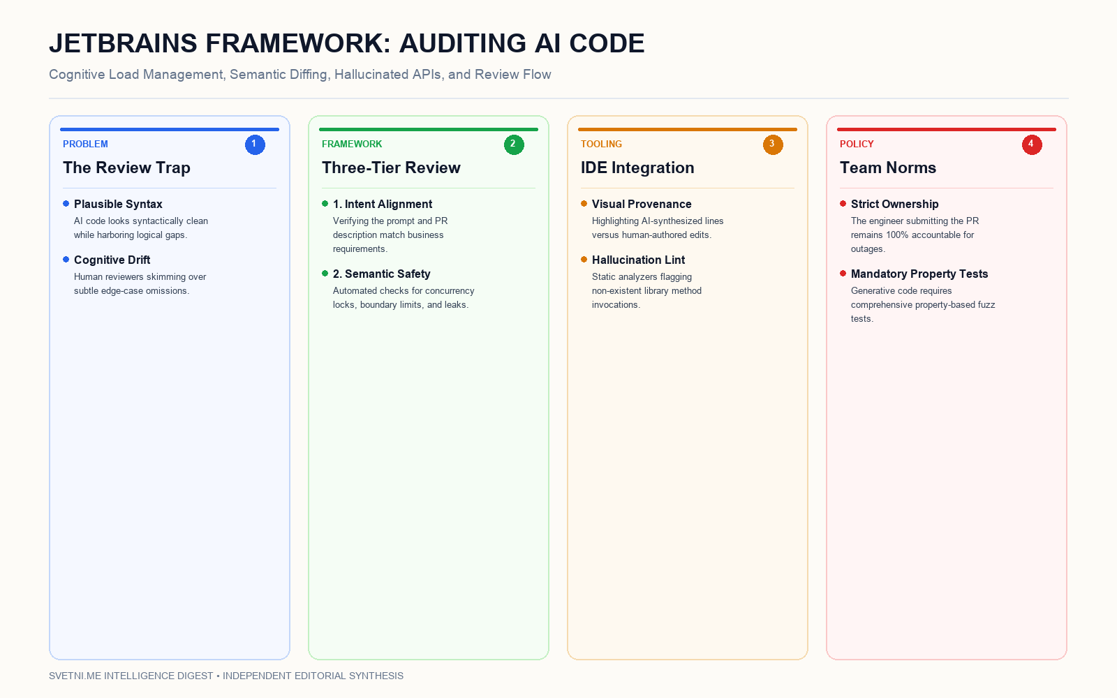This screenshot has width=1117, height=698.
Task: Click The Review Trap card title
Action: (126, 168)
